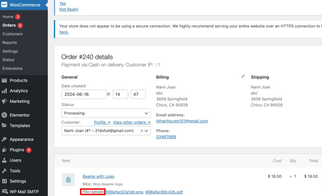The image size is (322, 196).
Task: Click the Elementor circle icon
Action: point(4,115)
